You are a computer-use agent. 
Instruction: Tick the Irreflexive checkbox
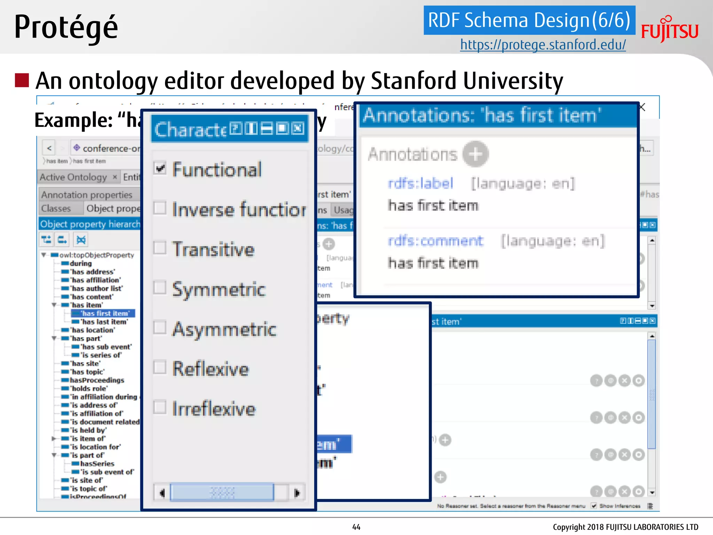tap(160, 407)
